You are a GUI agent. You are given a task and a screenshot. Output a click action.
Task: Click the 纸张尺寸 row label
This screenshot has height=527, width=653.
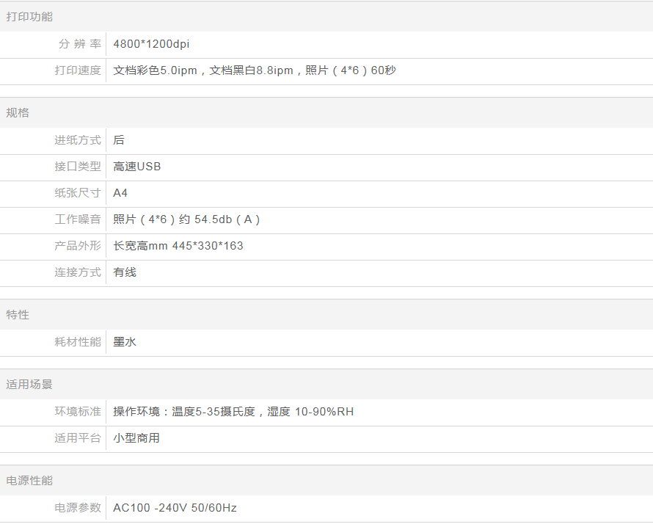point(78,193)
